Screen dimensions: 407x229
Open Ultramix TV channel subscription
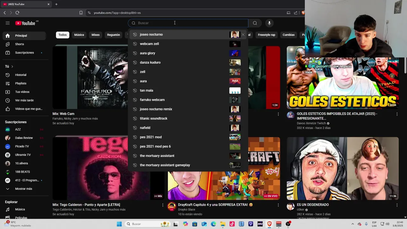coord(24,155)
